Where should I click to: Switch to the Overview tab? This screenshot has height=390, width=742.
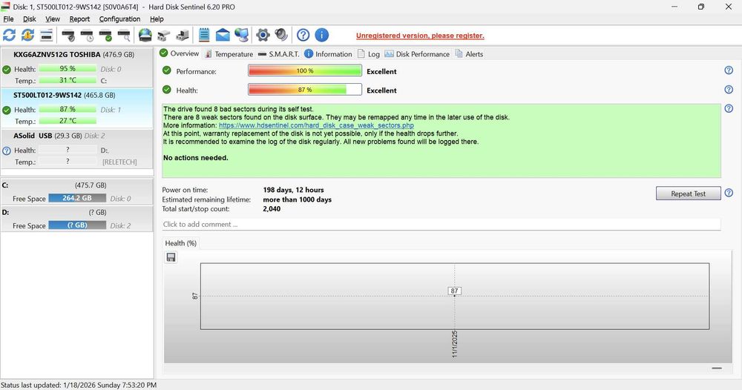pos(180,53)
